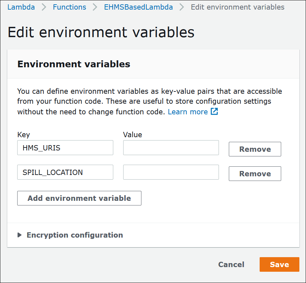The width and height of the screenshot is (306, 283).
Task: Add a new environment variable
Action: [x=79, y=198]
